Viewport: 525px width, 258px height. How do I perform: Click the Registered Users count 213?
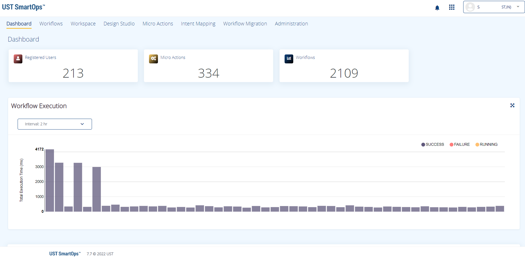pos(73,73)
